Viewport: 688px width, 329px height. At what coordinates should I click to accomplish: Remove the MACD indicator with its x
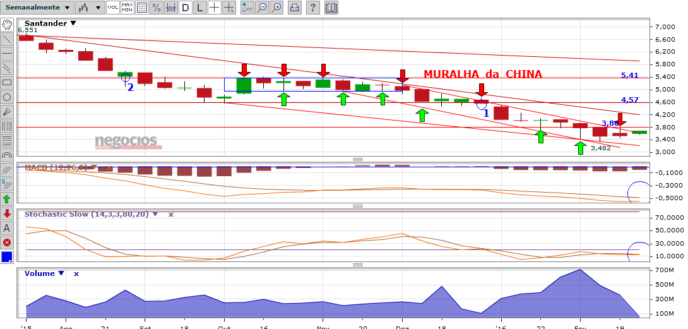click(x=109, y=168)
